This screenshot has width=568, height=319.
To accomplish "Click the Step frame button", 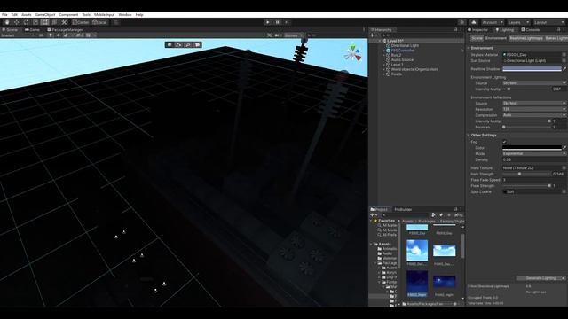I will click(287, 22).
